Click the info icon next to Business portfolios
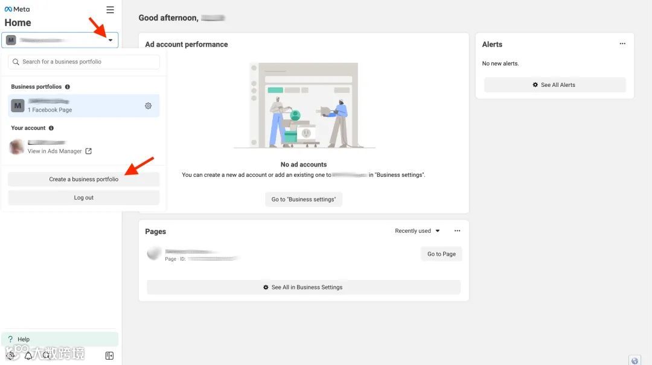 68,87
